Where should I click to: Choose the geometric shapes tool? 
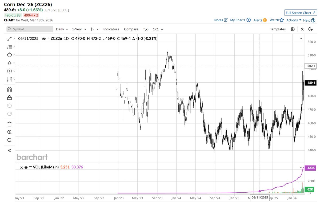pyautogui.click(x=10, y=55)
